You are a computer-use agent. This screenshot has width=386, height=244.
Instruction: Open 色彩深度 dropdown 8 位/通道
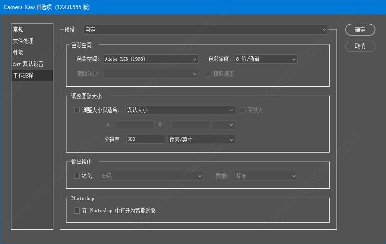coord(266,59)
